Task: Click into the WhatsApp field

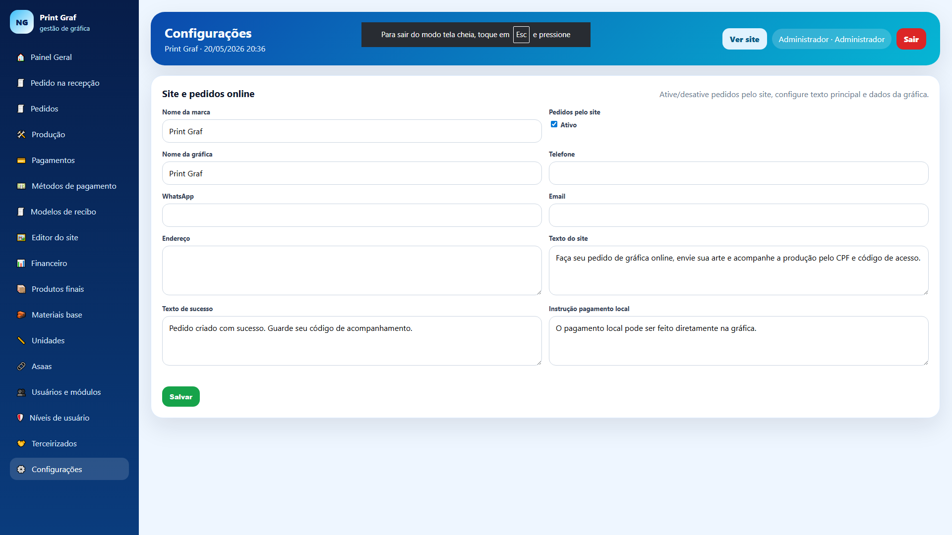Action: 352,215
